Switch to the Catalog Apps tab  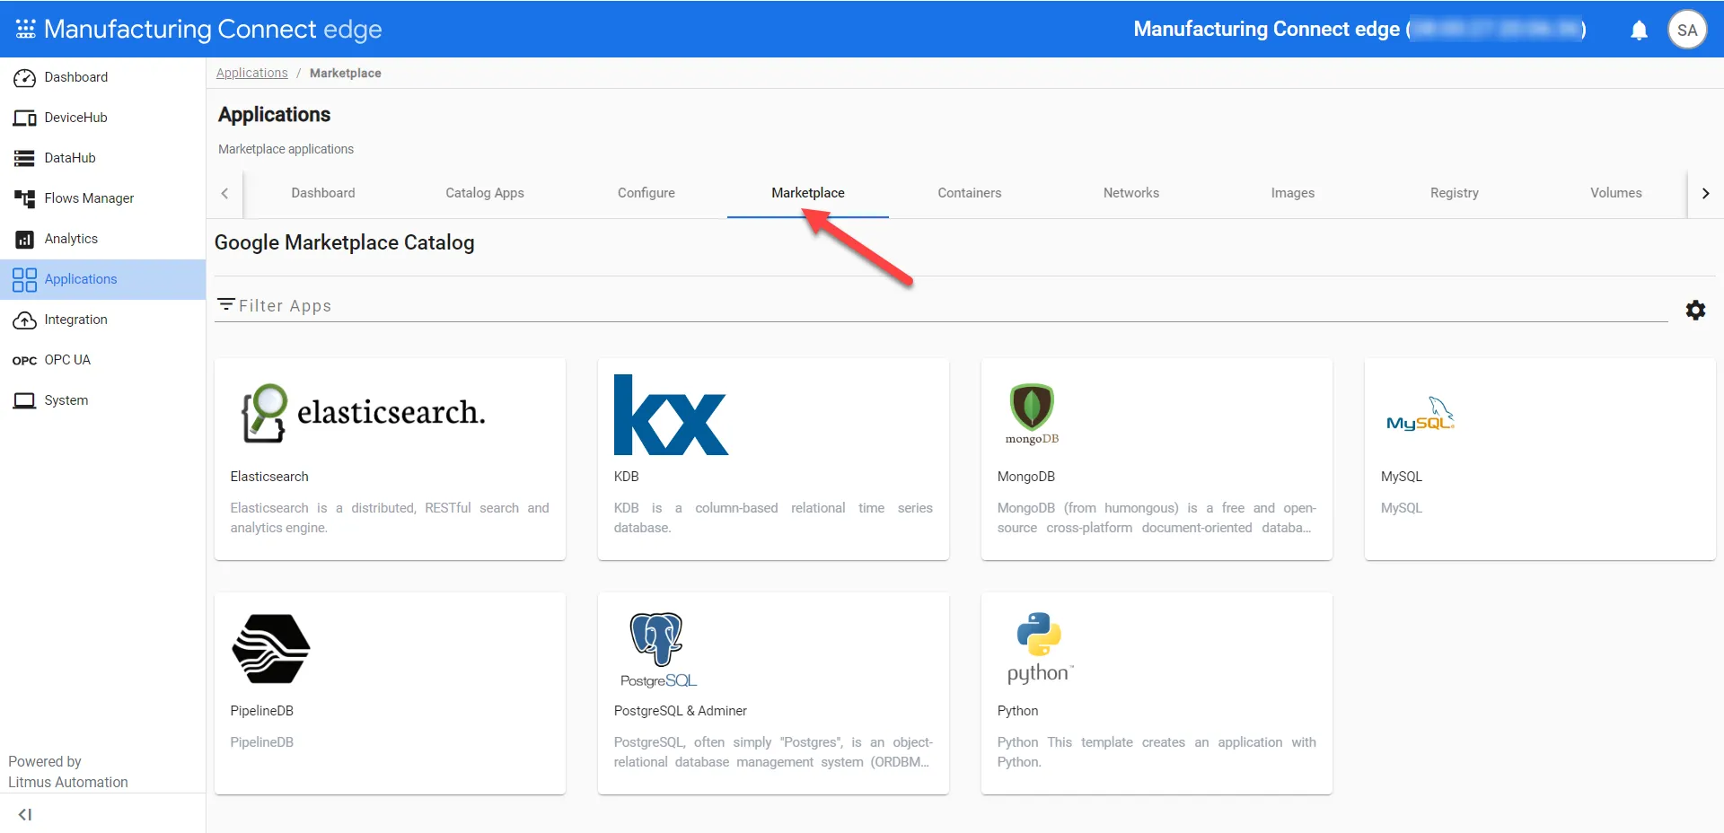(x=485, y=193)
